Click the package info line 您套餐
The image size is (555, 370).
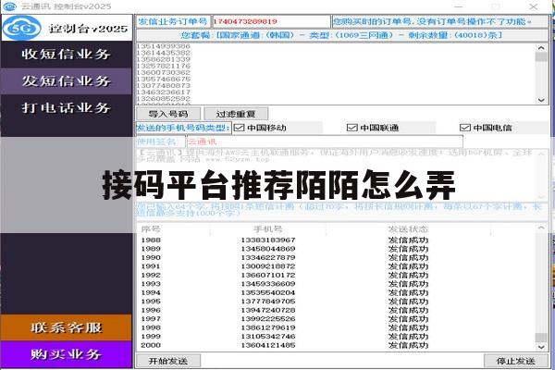click(341, 35)
